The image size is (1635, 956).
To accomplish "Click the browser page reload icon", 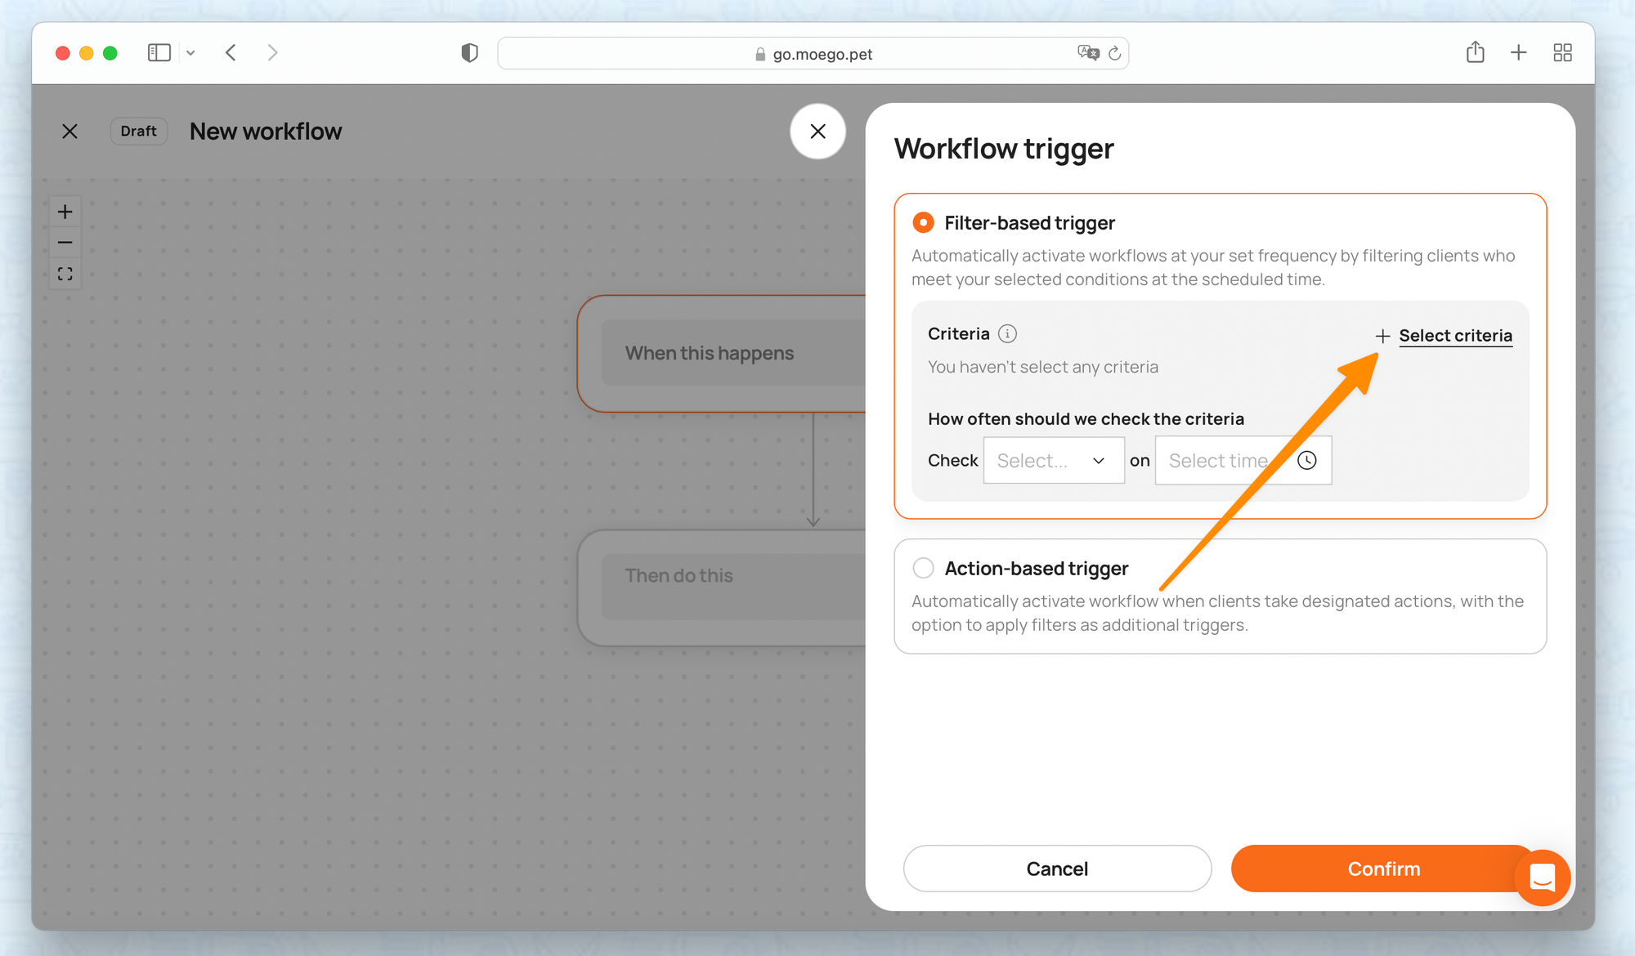I will point(1114,54).
